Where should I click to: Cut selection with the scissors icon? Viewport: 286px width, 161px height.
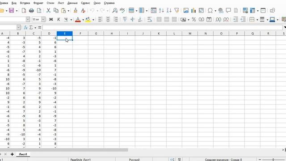[48, 10]
